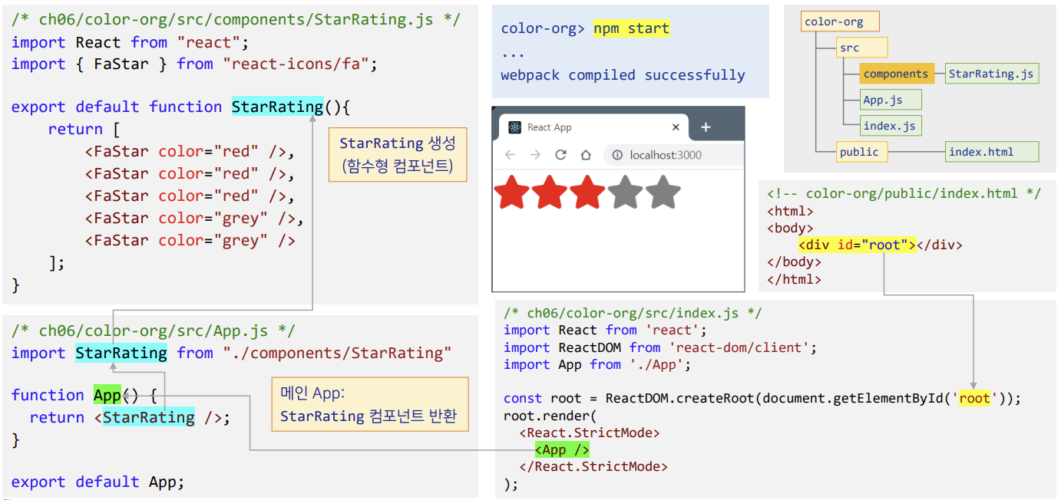
Task: Click the highlighted npm start command
Action: click(631, 28)
